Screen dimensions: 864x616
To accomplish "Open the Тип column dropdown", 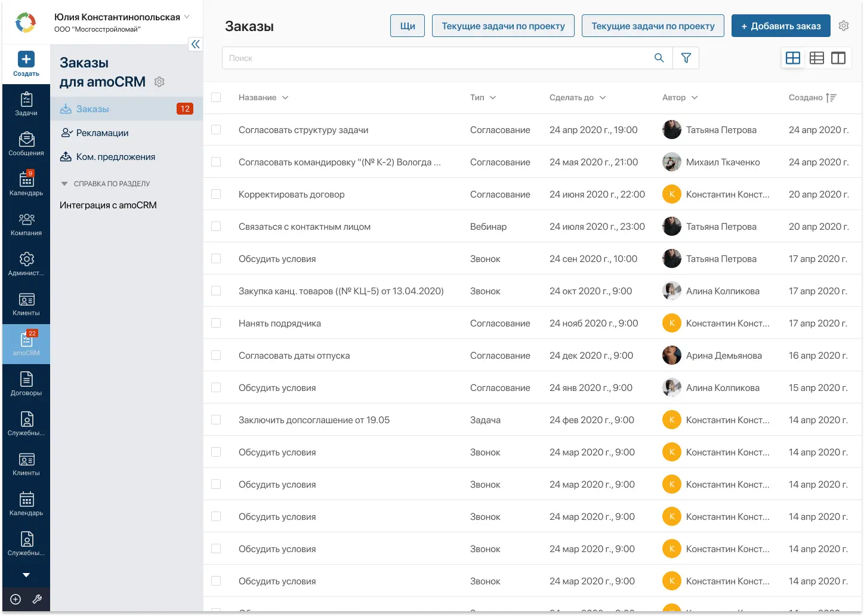I will click(493, 97).
